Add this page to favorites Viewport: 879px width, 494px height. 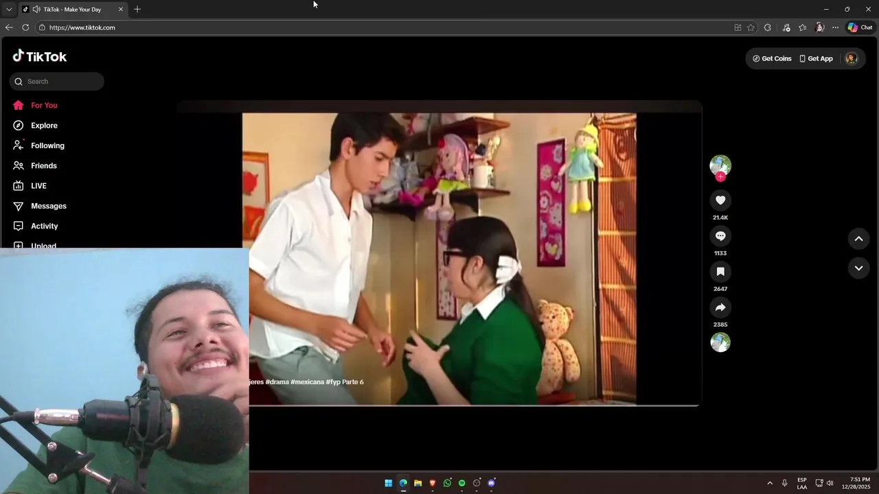[751, 27]
